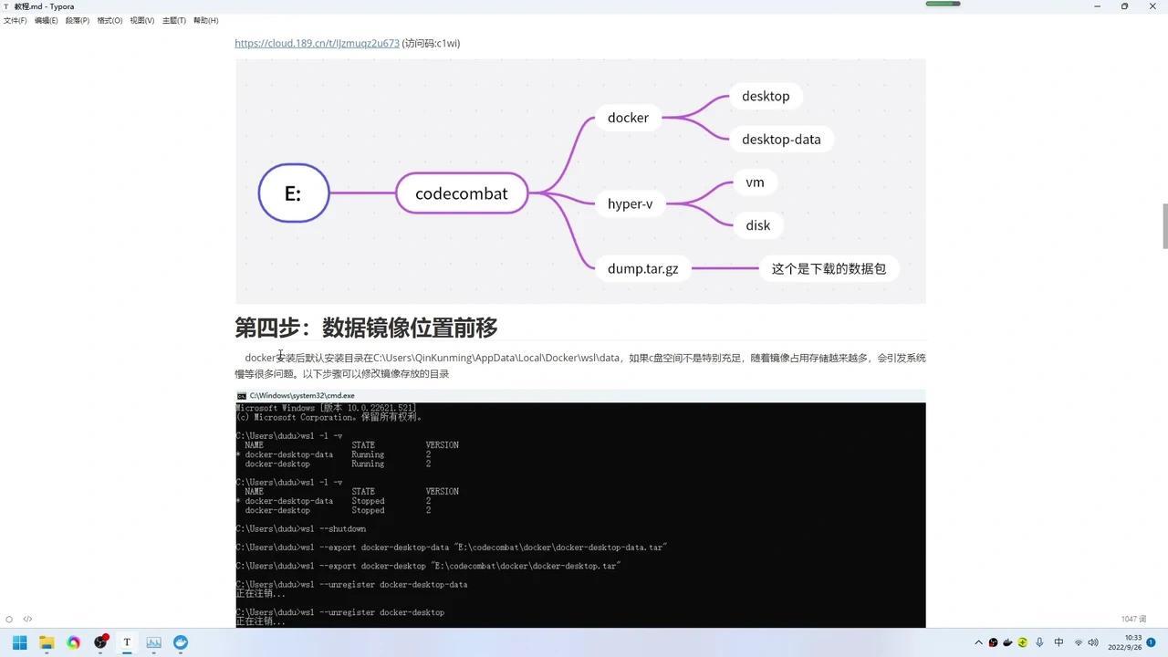Open the 主题(T) menu

coord(173,20)
